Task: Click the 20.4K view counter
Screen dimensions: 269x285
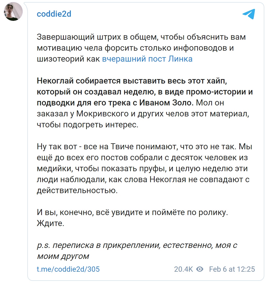Action: click(183, 269)
